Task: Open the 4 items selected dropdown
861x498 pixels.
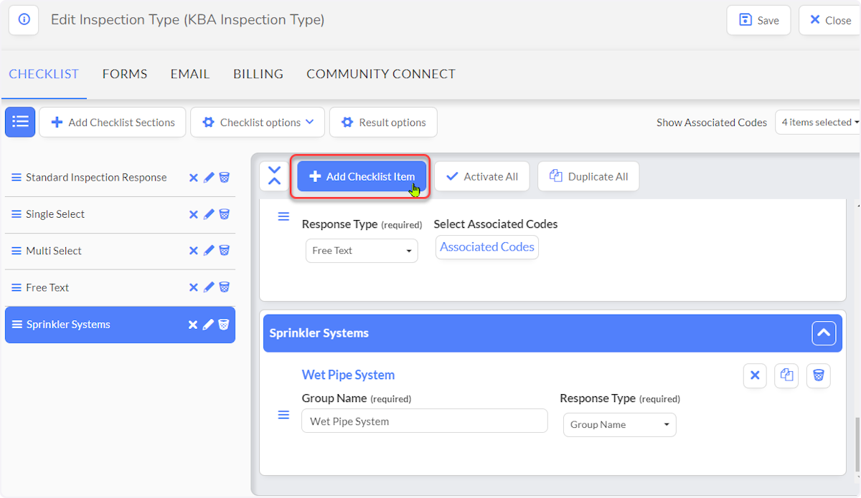Action: (x=819, y=122)
